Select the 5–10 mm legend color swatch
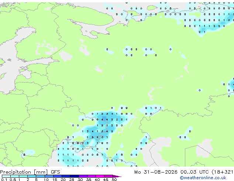The image size is (234, 181). click(41, 176)
